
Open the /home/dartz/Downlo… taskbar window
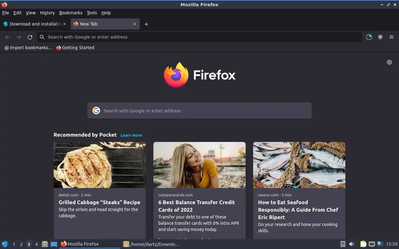point(152,244)
